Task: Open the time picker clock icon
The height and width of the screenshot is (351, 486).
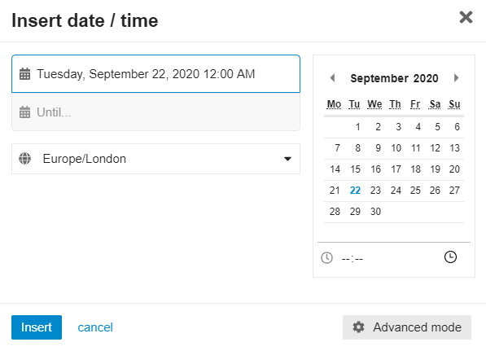Action: tap(450, 257)
